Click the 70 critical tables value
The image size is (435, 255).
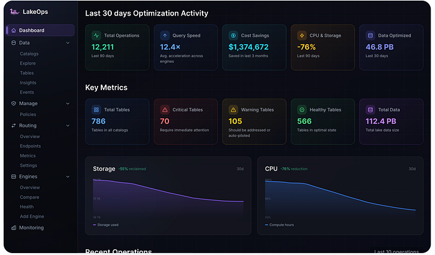point(165,121)
